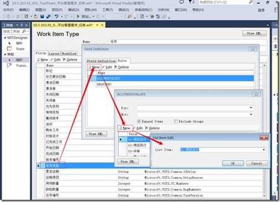
Task: Click OK in List Item Edit dialog
Action: click(233, 163)
